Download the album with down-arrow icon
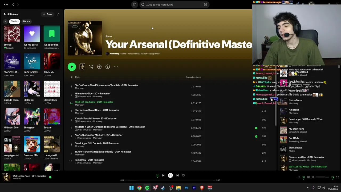341x192 pixels. [108, 67]
